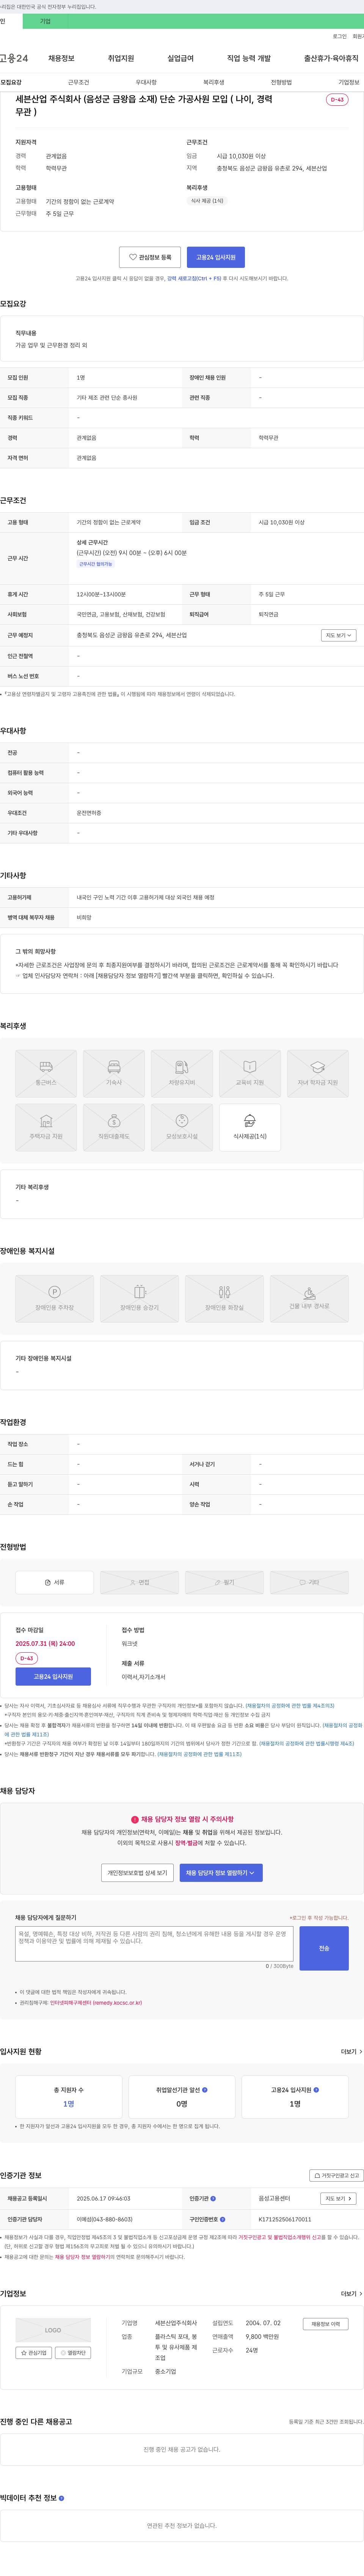Open the 출산휴가·육아휴직 menu
The width and height of the screenshot is (364, 2576).
pos(331,58)
